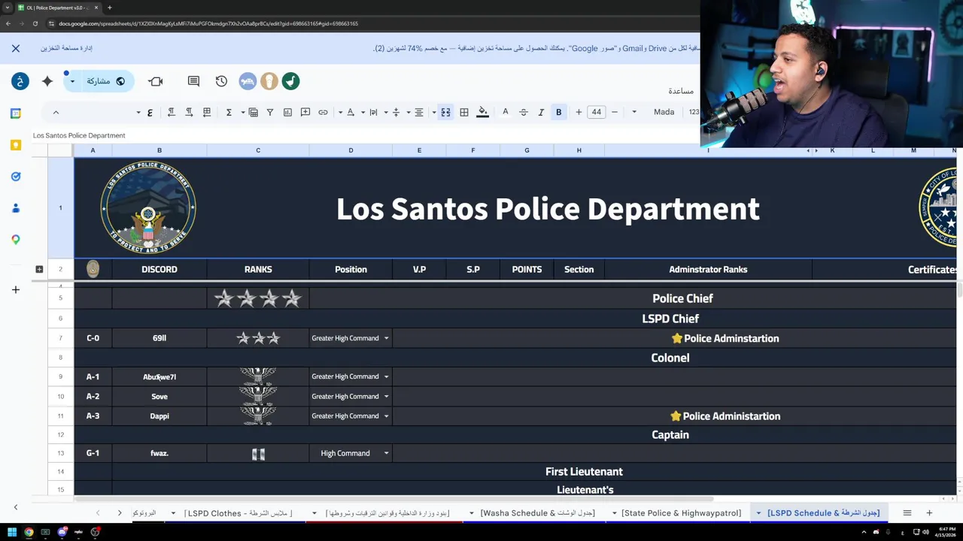The width and height of the screenshot is (963, 541).
Task: Decrease font size
Action: (614, 112)
